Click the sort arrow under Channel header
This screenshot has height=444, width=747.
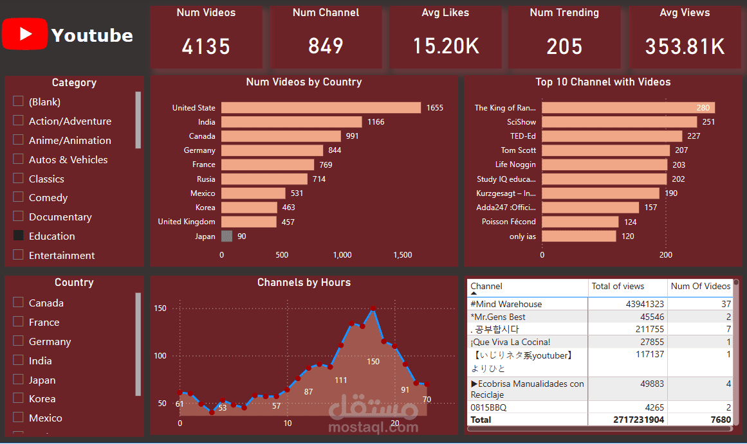[x=474, y=293]
